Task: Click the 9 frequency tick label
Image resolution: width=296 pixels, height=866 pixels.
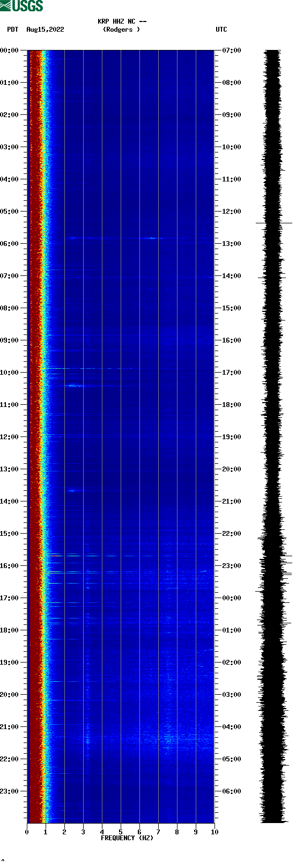Action: pos(196,832)
